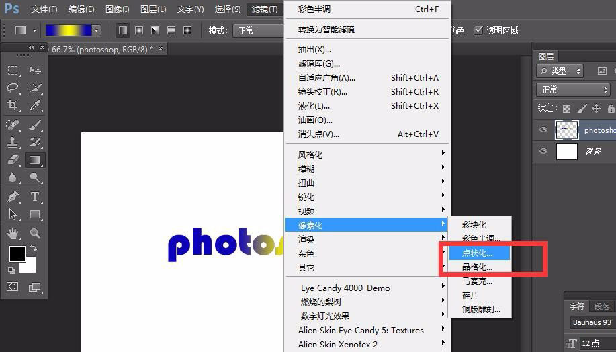616x352 pixels.
Task: Hide the photoshop text layer
Action: pyautogui.click(x=543, y=130)
